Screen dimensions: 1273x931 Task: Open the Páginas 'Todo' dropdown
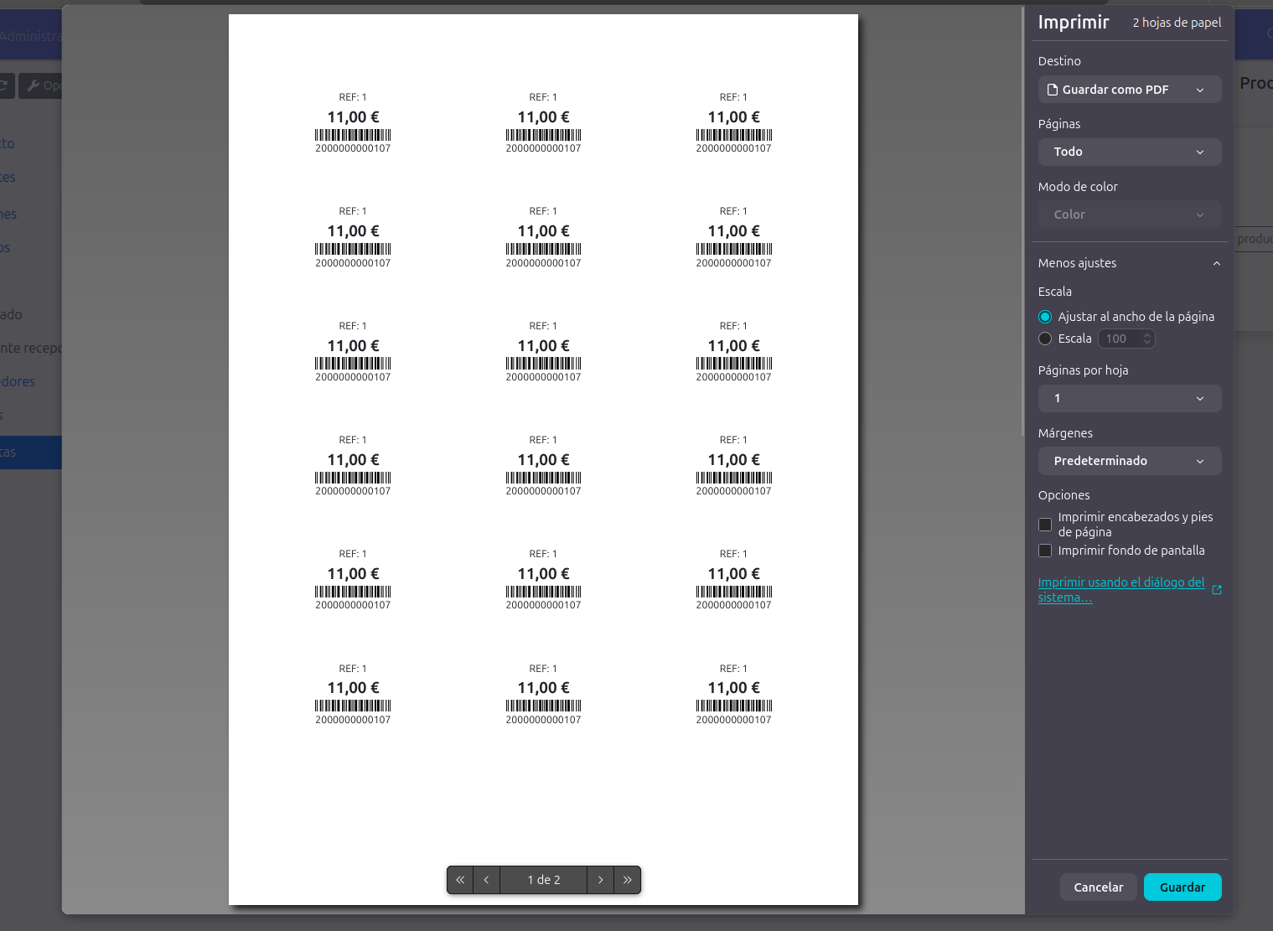(x=1129, y=152)
